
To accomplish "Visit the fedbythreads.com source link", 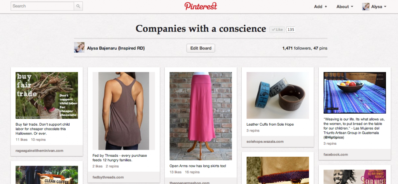I will tap(108, 177).
